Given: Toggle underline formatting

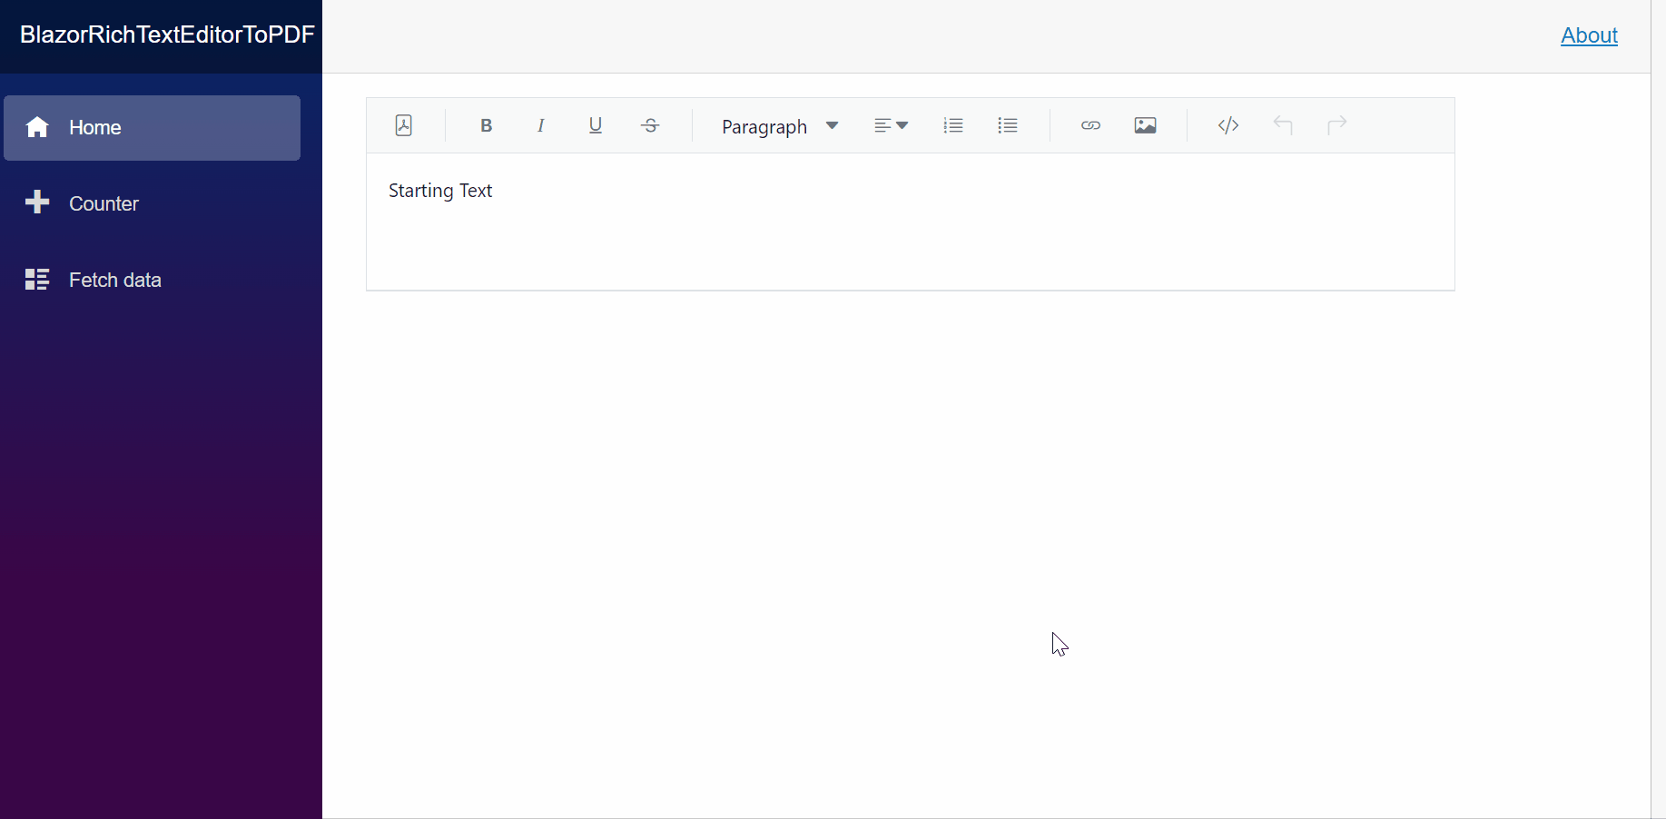Looking at the screenshot, I should click(x=596, y=125).
